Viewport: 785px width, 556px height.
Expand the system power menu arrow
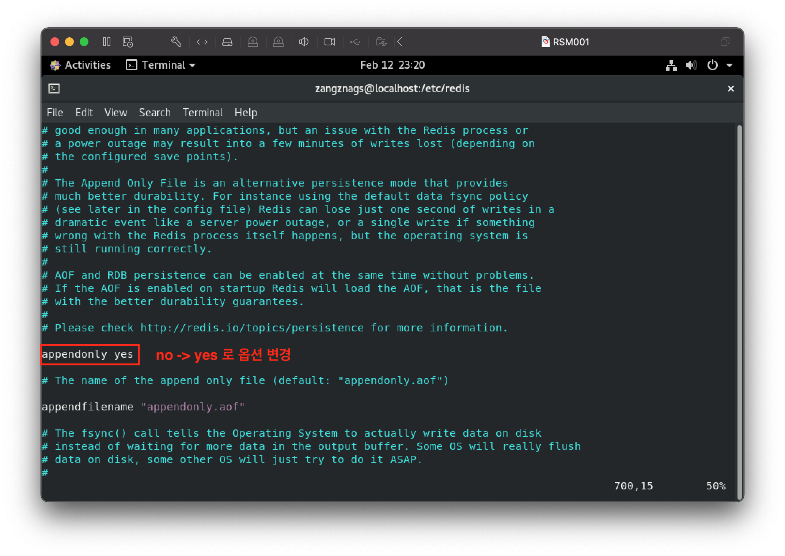729,65
